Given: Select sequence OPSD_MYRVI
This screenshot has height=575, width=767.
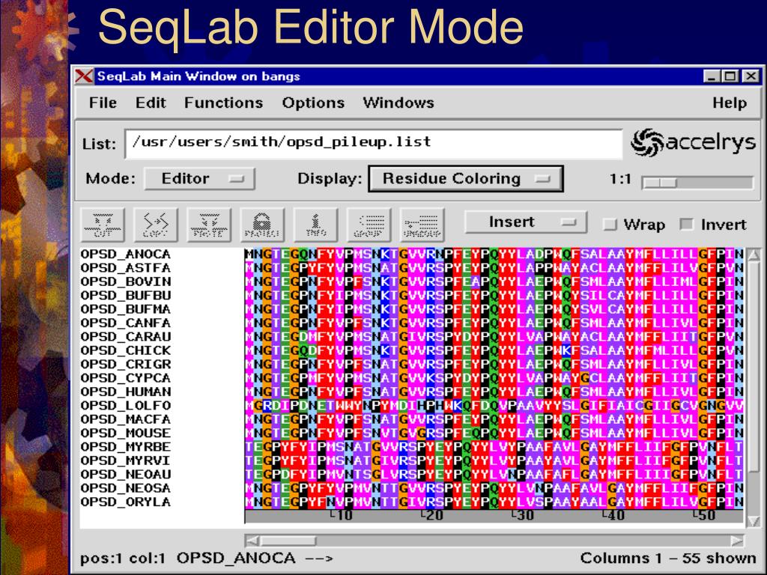Looking at the screenshot, I should point(125,460).
